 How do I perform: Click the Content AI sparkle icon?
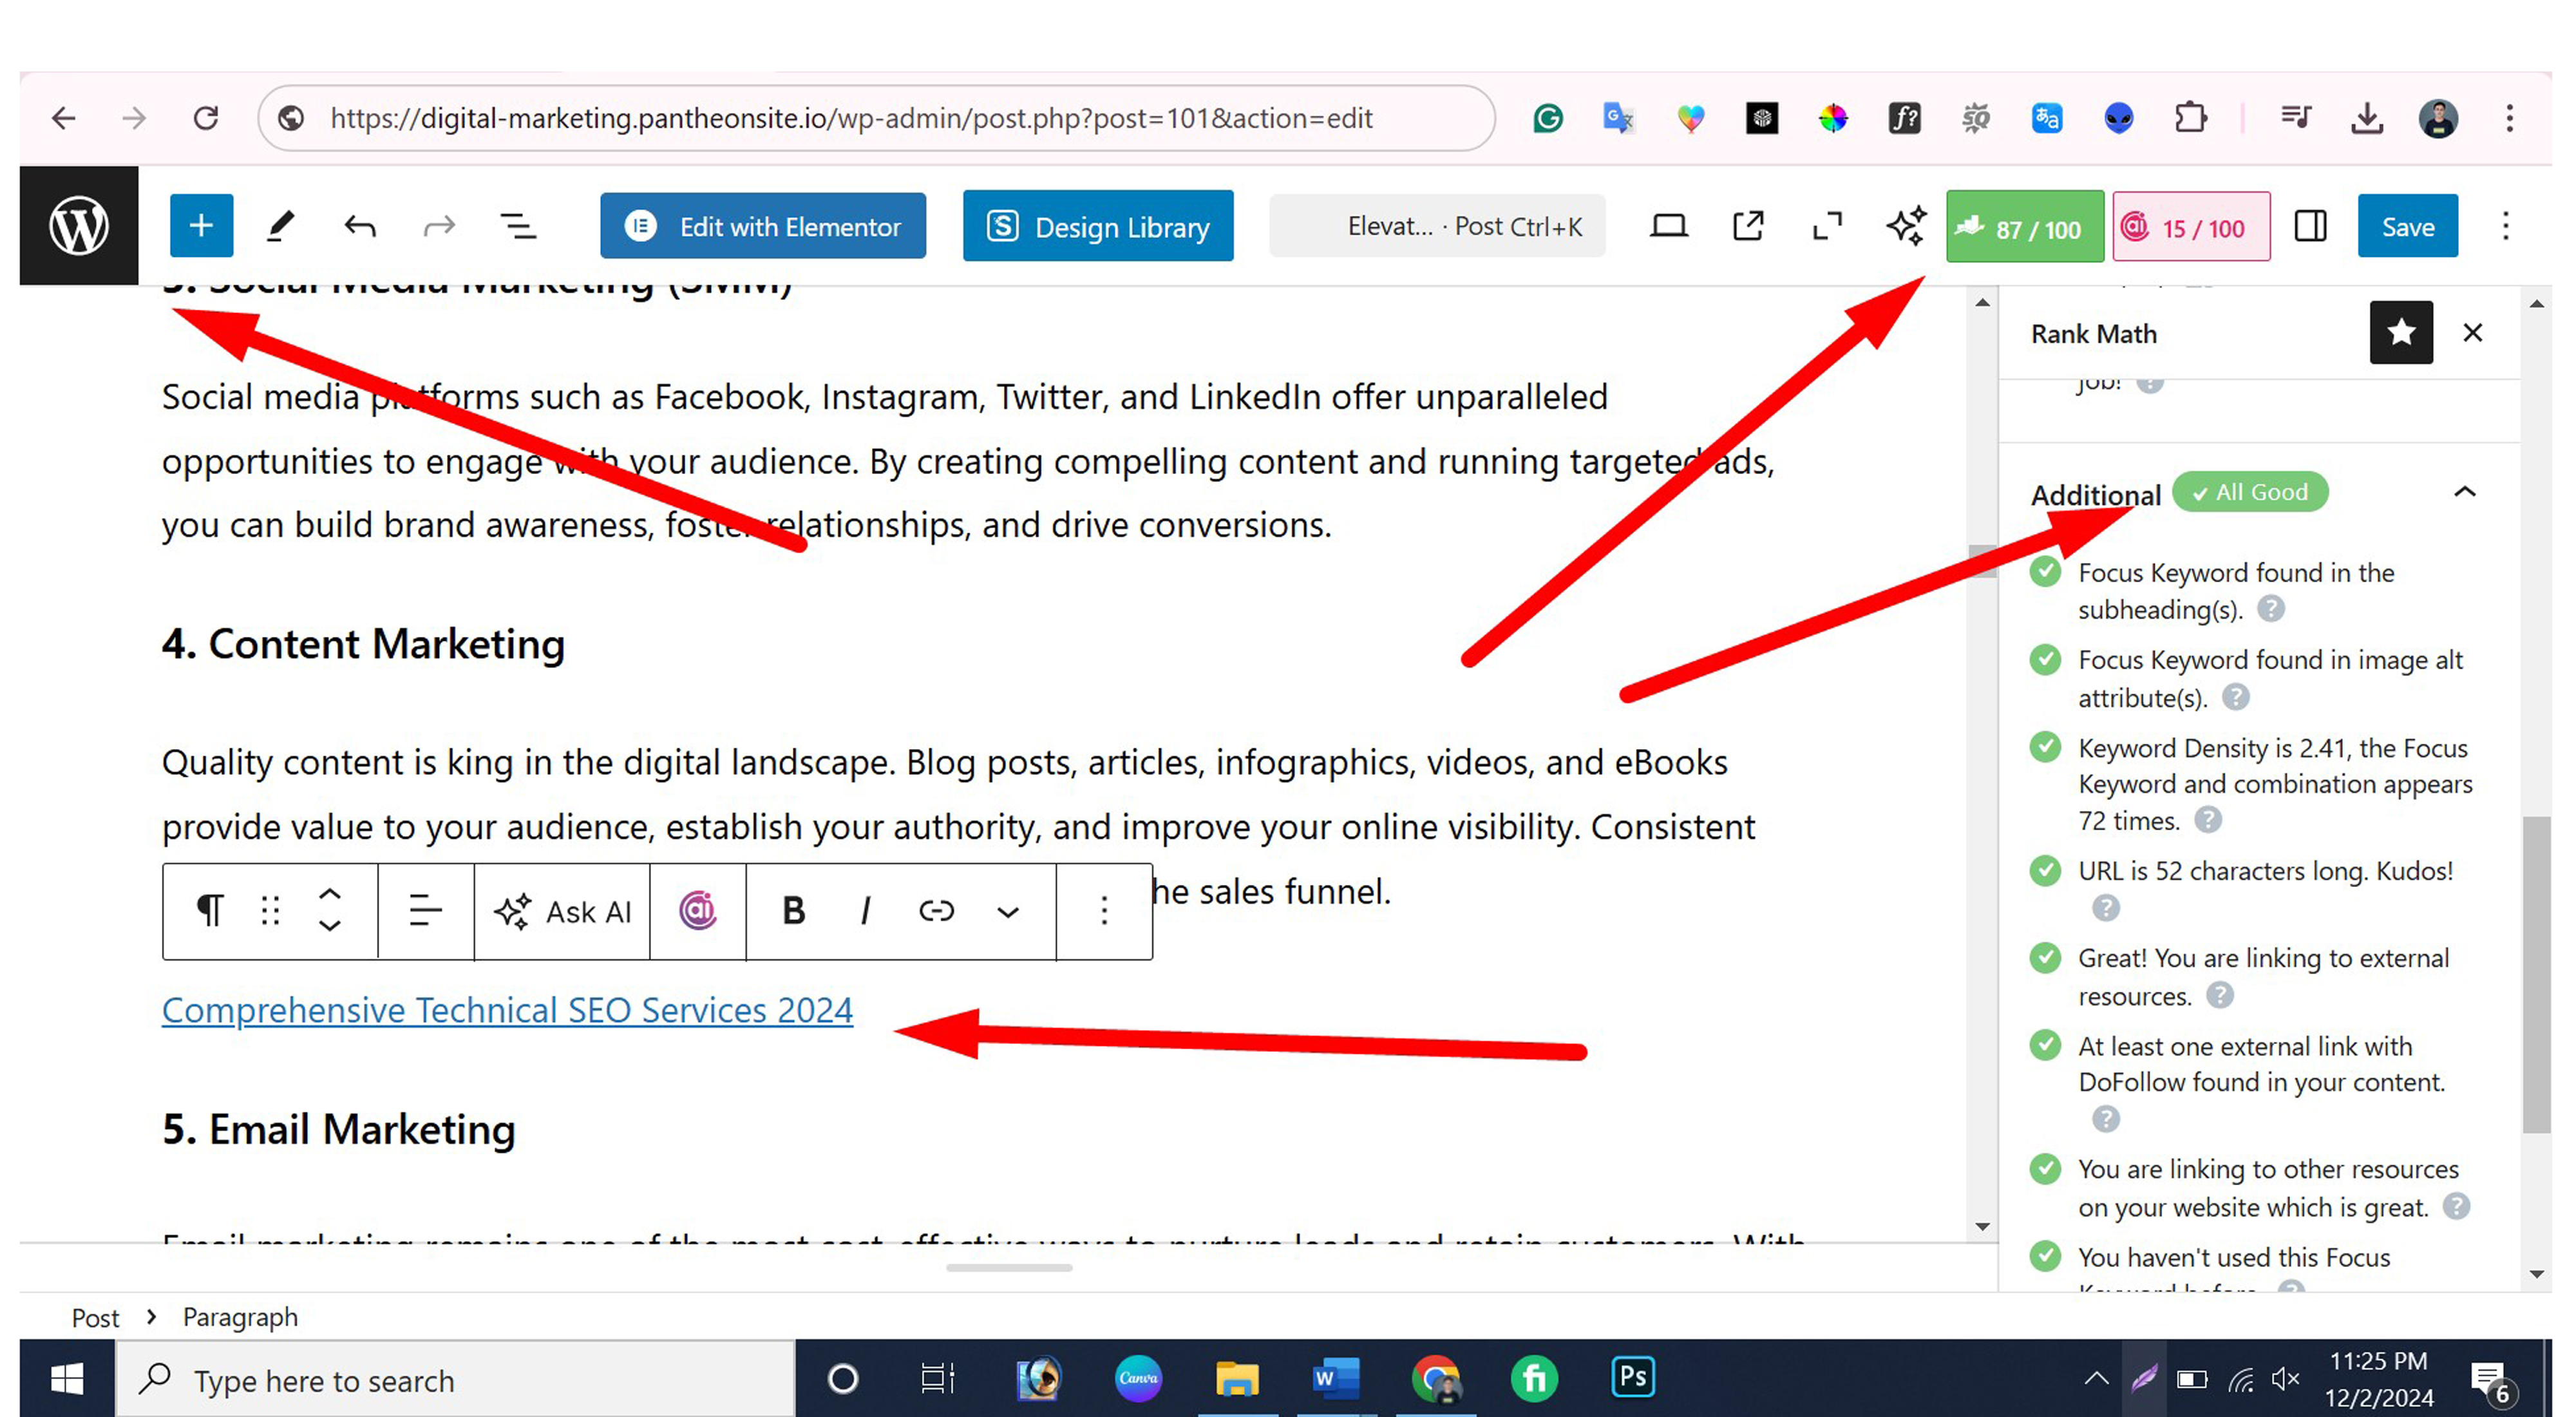coord(1906,226)
